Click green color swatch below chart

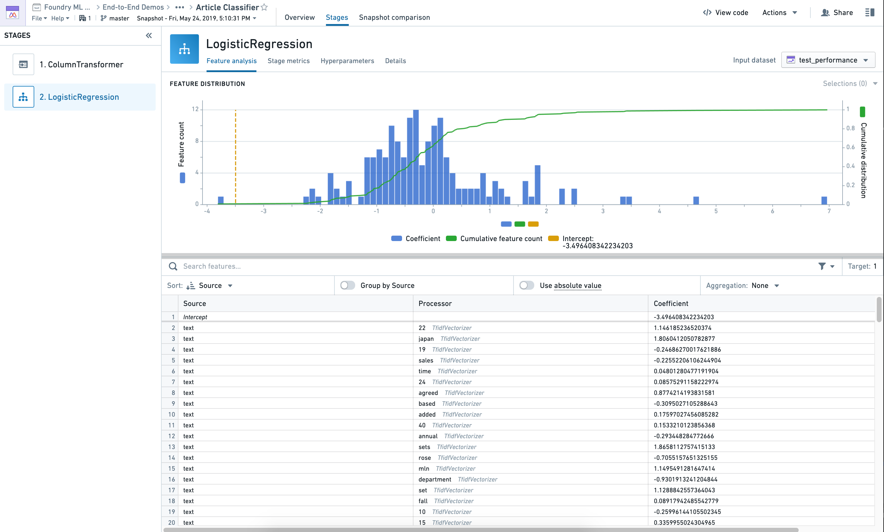(x=520, y=224)
